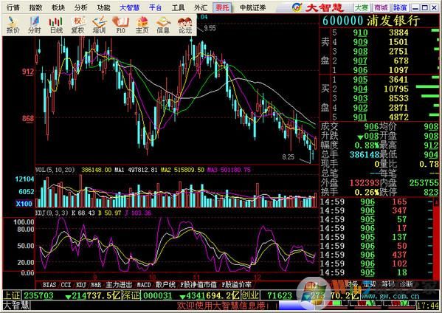Open the 功能 menu
The image size is (442, 313).
click(103, 7)
